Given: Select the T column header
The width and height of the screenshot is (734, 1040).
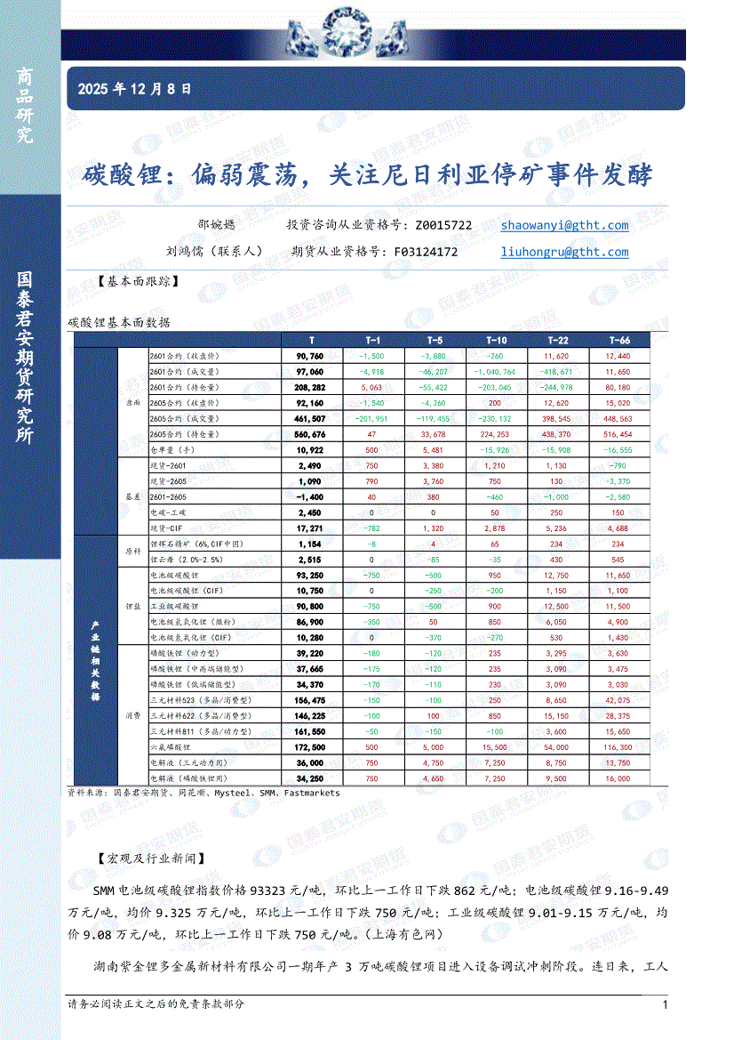Looking at the screenshot, I should [310, 341].
